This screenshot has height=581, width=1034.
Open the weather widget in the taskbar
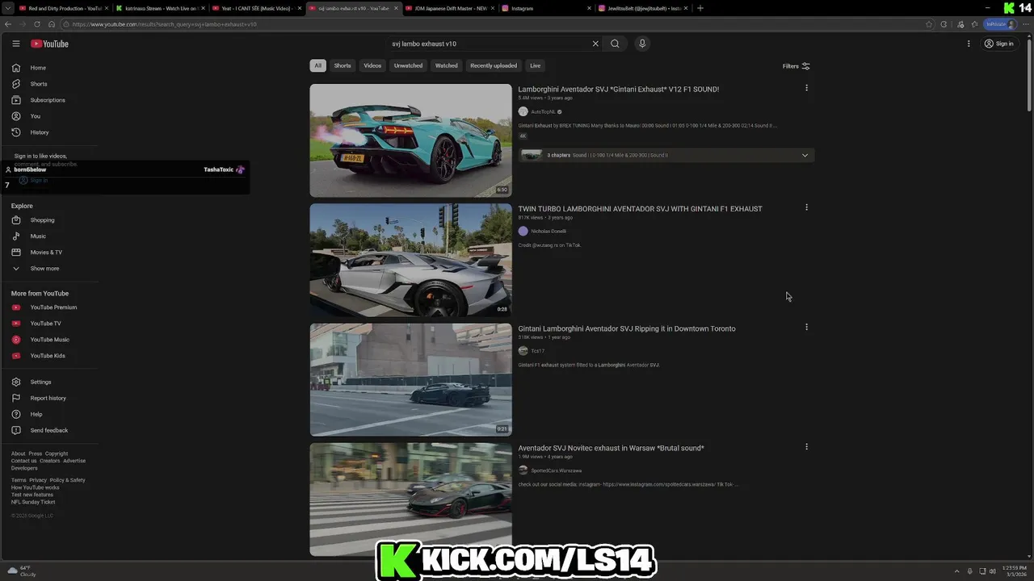tap(23, 571)
